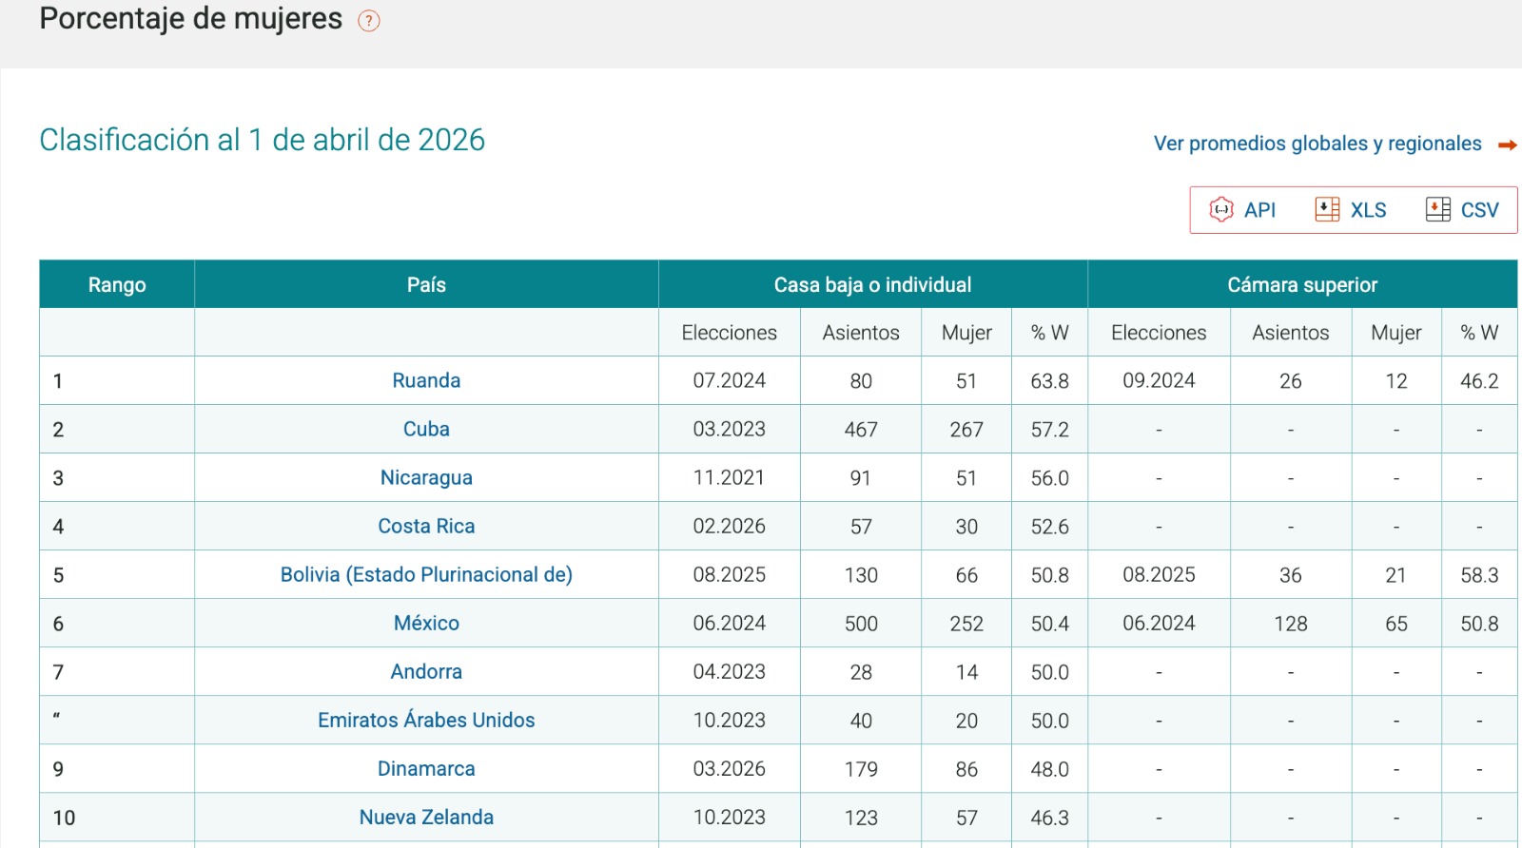This screenshot has width=1522, height=848.
Task: Click the API export icon
Action: tap(1220, 209)
